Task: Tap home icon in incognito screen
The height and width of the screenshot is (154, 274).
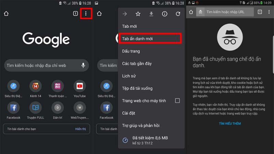Action: 191,12
